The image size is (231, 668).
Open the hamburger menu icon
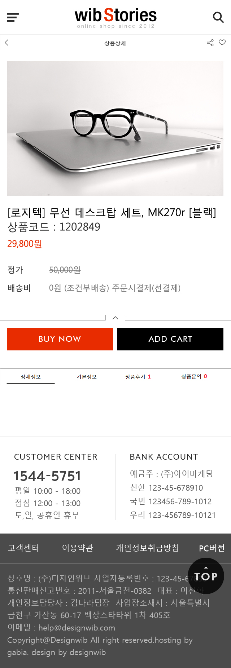pyautogui.click(x=13, y=17)
